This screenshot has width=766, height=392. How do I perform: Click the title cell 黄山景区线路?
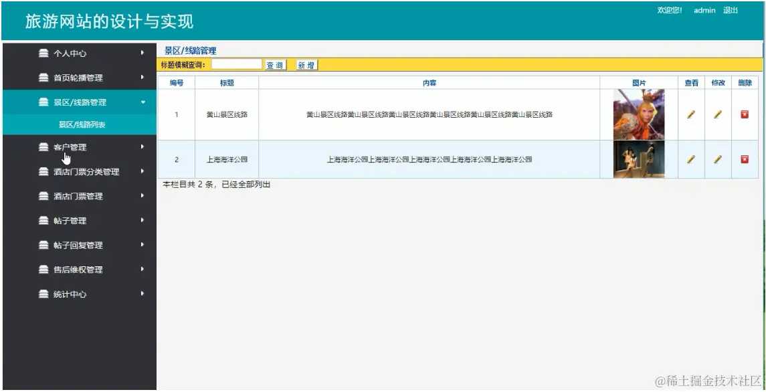(x=227, y=114)
